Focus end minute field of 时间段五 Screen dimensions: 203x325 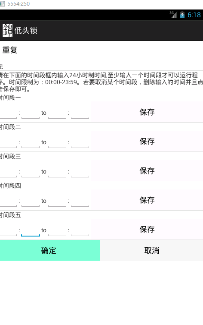pyautogui.click(x=80, y=230)
